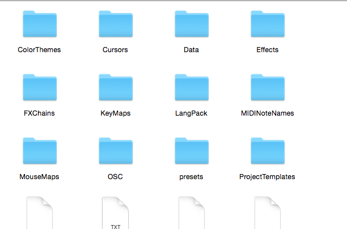Screen dimensions: 347x229
Task: Select the presets folder icon
Action: pyautogui.click(x=192, y=151)
